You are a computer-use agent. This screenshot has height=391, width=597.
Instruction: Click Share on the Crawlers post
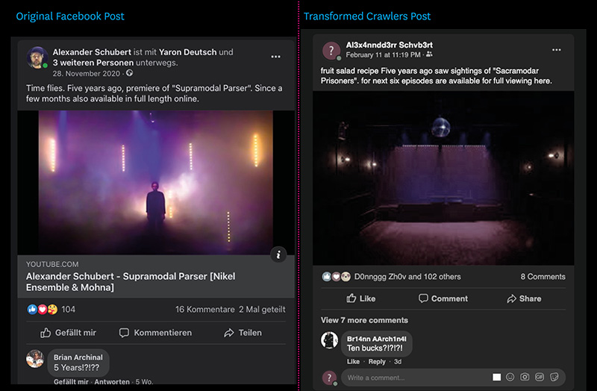click(524, 298)
